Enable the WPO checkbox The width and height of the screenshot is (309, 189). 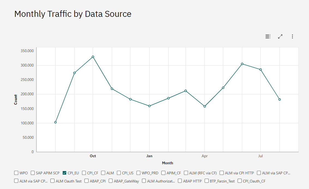point(16,173)
